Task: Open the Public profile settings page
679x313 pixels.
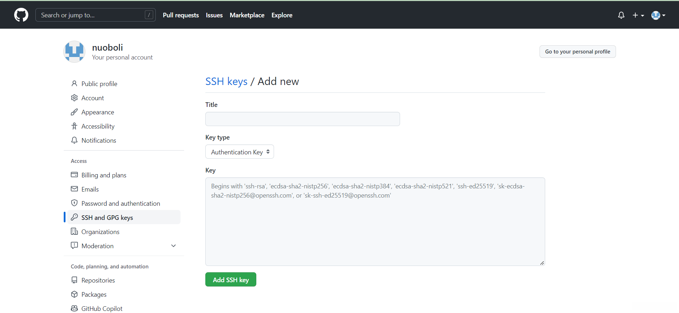Action: pyautogui.click(x=99, y=84)
